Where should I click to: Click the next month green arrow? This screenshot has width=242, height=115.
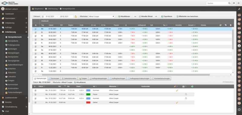coord(156,16)
